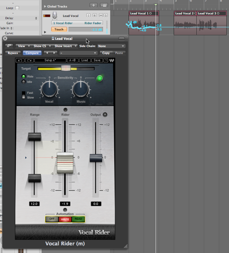
Task: Go to previous plugin preset arrow
Action: click(x=47, y=53)
